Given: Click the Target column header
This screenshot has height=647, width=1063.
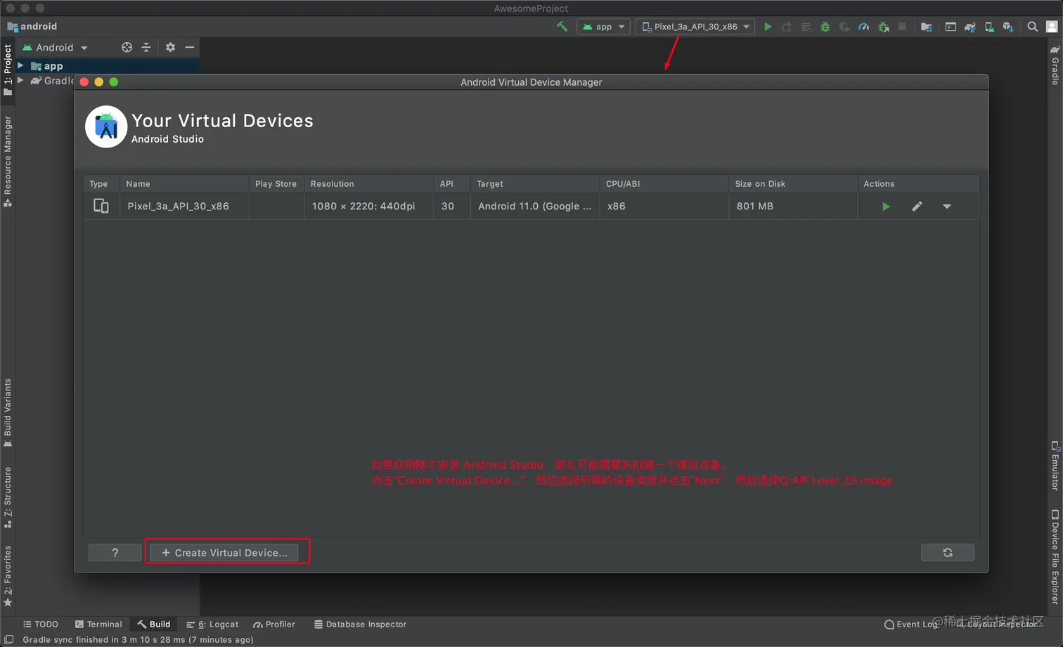Looking at the screenshot, I should pos(535,183).
